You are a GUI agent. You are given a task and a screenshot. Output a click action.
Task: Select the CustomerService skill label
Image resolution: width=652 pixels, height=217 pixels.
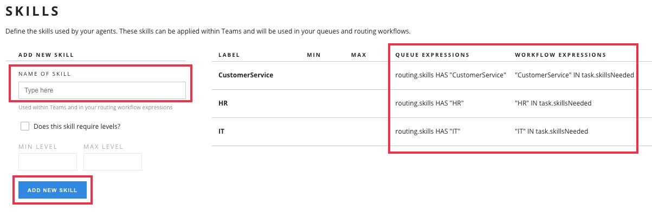[246, 75]
